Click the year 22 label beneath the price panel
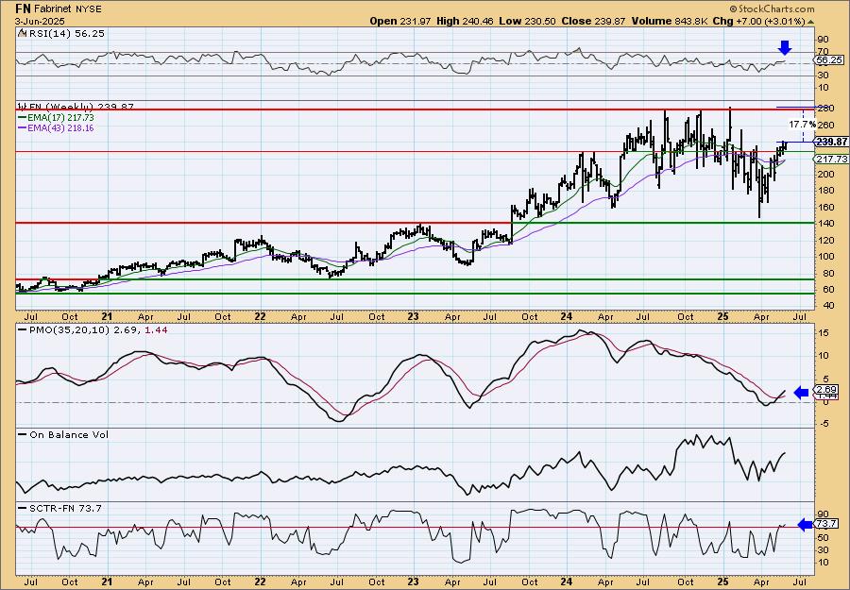The image size is (850, 590). (x=261, y=316)
